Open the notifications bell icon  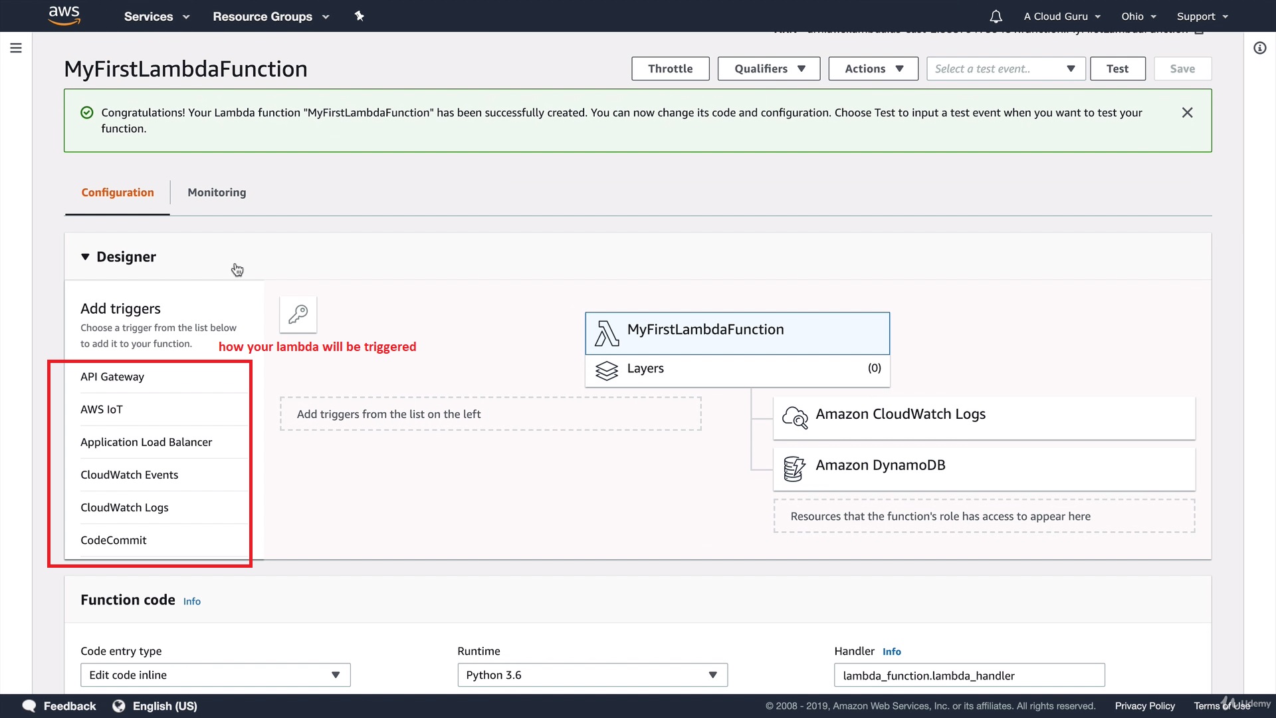[996, 17]
